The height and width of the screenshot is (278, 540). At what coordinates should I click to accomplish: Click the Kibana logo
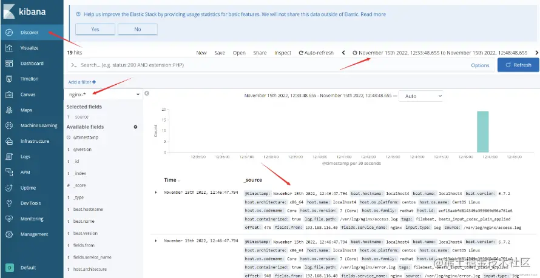9,12
